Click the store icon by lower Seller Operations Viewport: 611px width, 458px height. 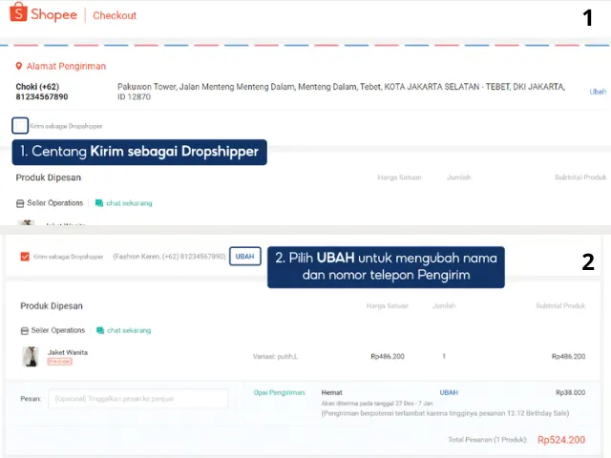(25, 331)
